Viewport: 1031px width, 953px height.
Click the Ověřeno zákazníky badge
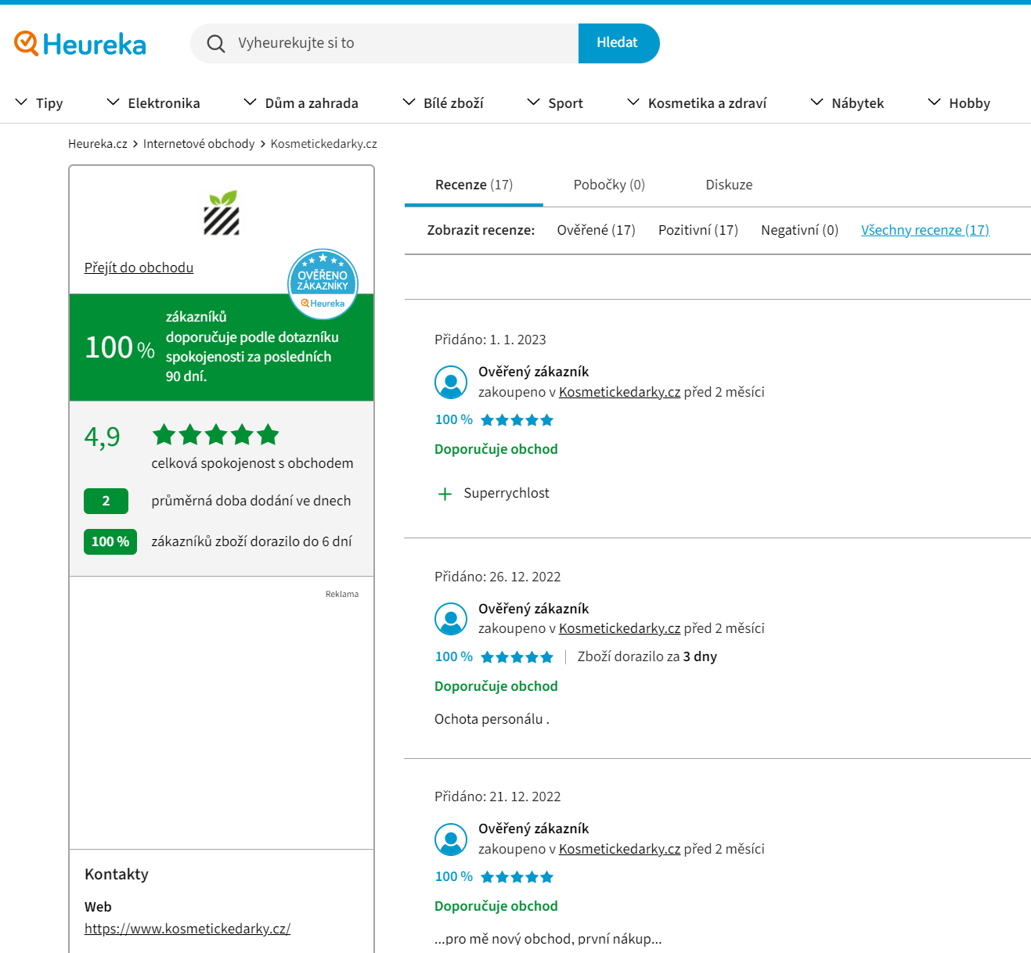tap(323, 284)
